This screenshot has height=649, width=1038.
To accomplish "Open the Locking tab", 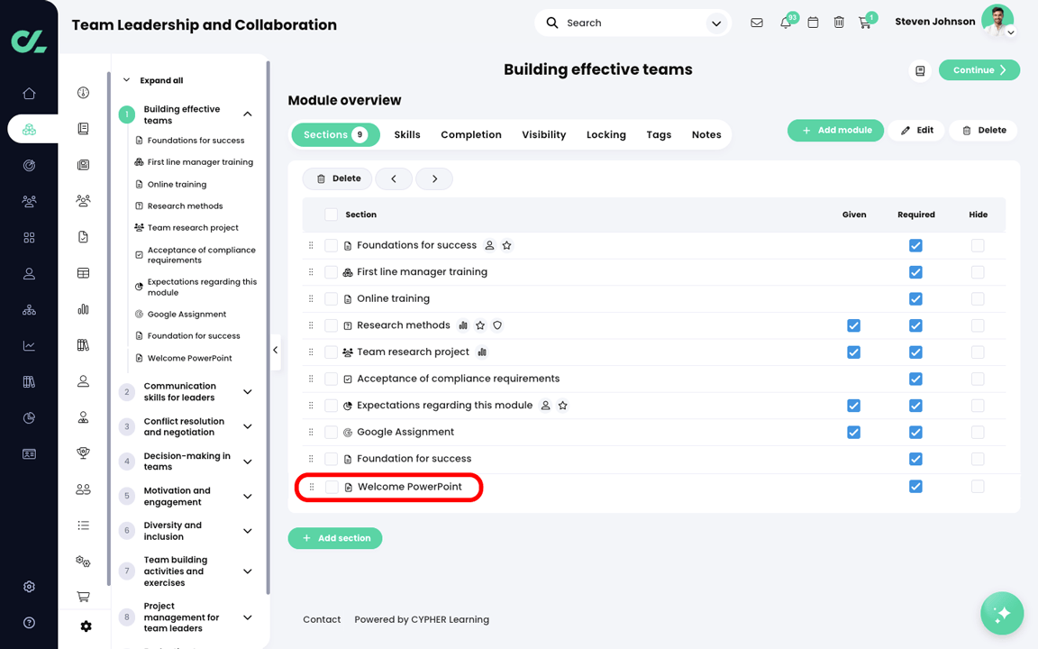I will click(x=606, y=134).
